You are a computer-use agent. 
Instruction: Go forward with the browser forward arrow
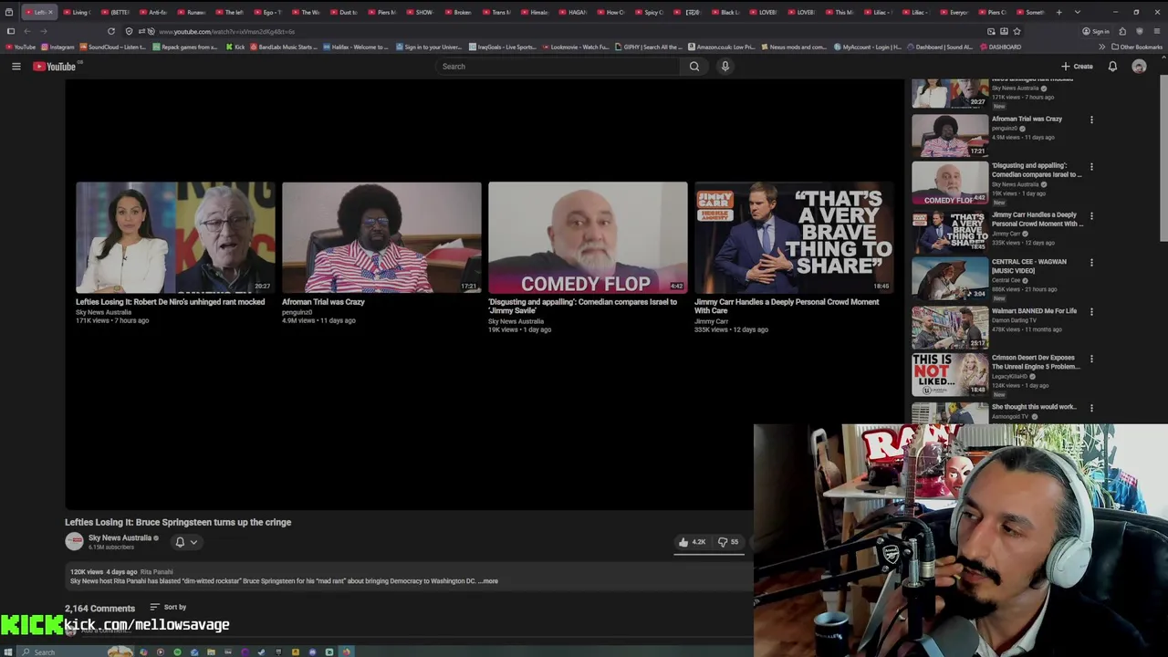[x=44, y=31]
